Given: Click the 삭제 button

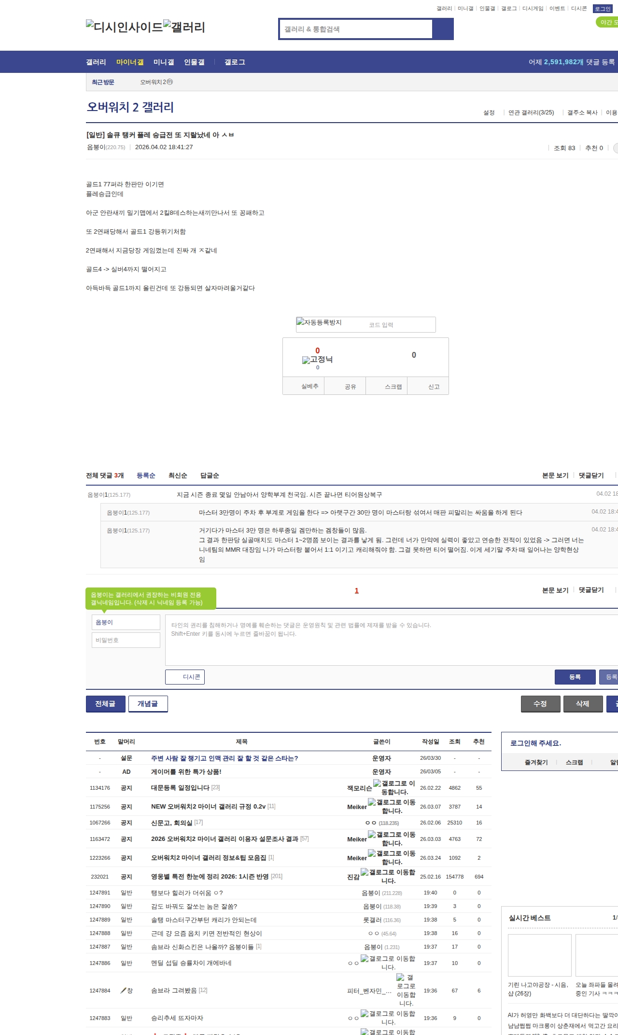Looking at the screenshot, I should (583, 704).
